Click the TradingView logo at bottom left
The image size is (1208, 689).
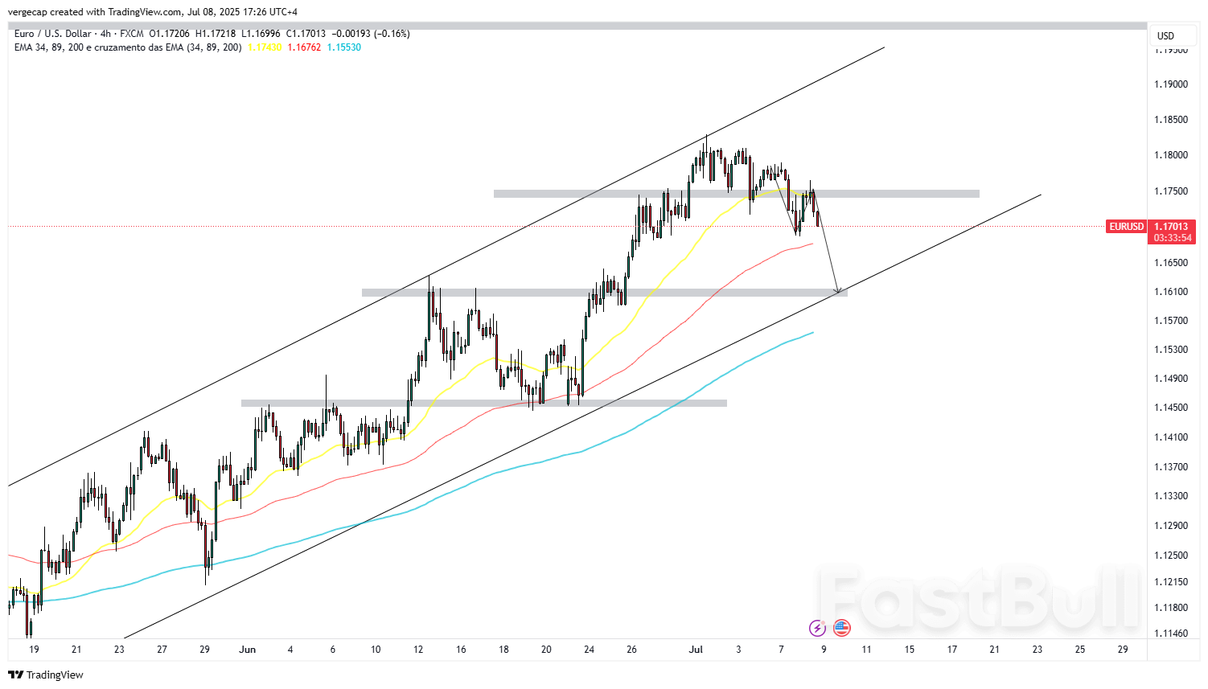tap(46, 675)
